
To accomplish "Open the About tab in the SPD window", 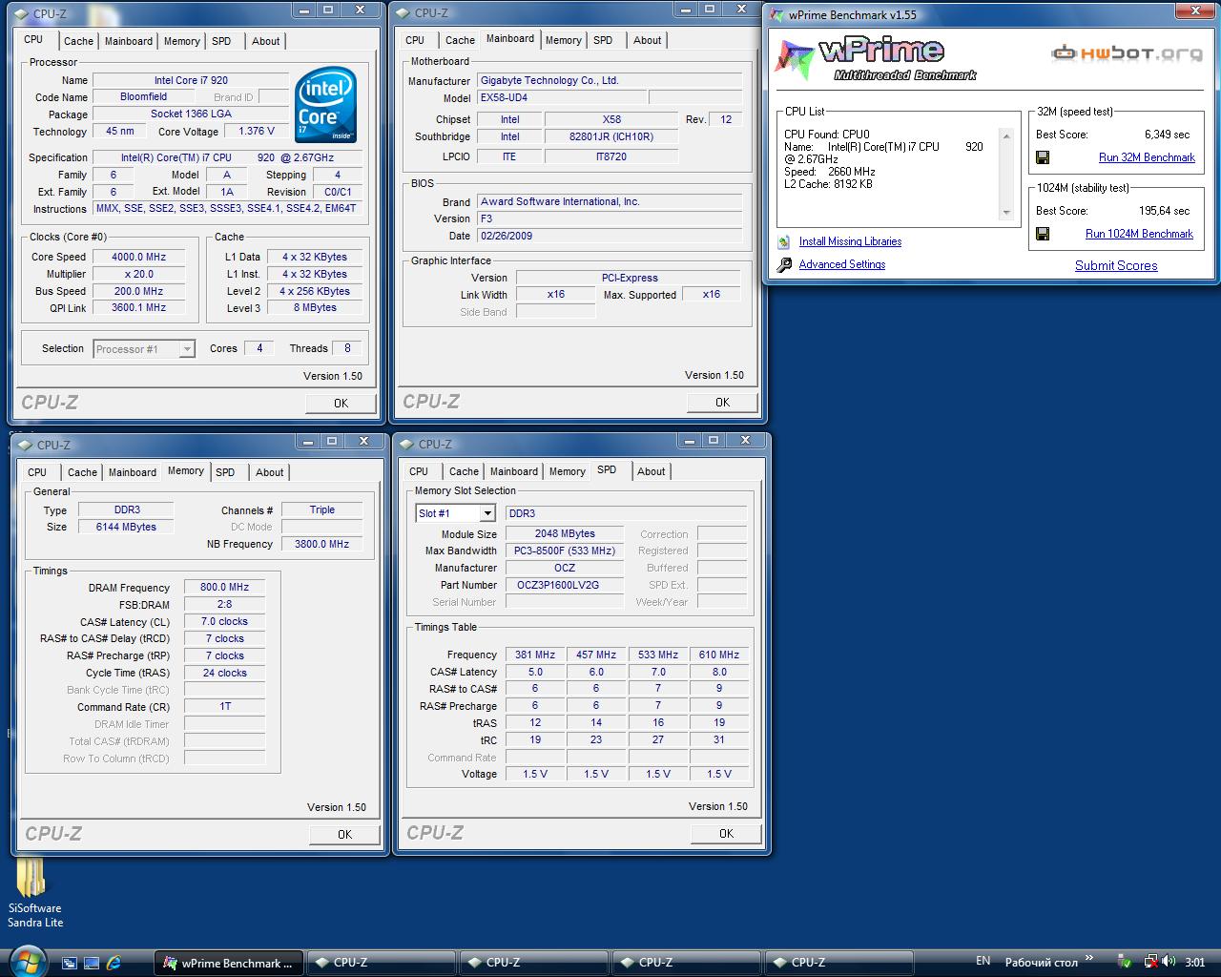I will [x=651, y=471].
